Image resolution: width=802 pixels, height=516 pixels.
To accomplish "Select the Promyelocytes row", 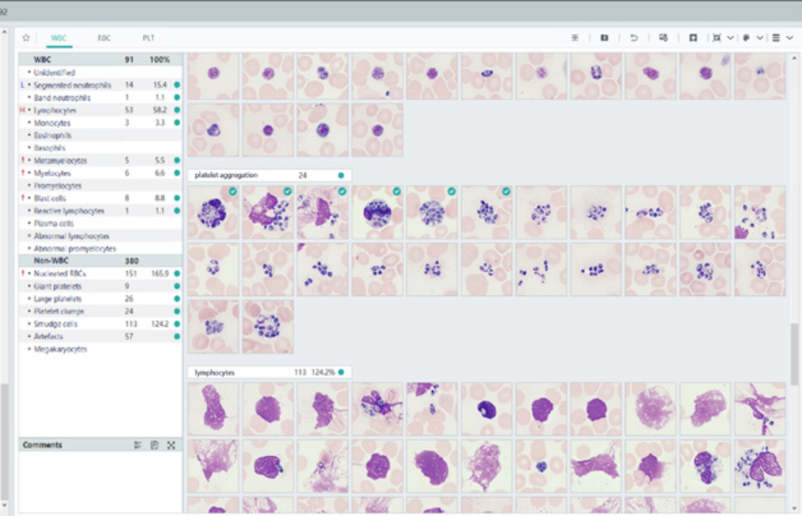I will [x=100, y=186].
